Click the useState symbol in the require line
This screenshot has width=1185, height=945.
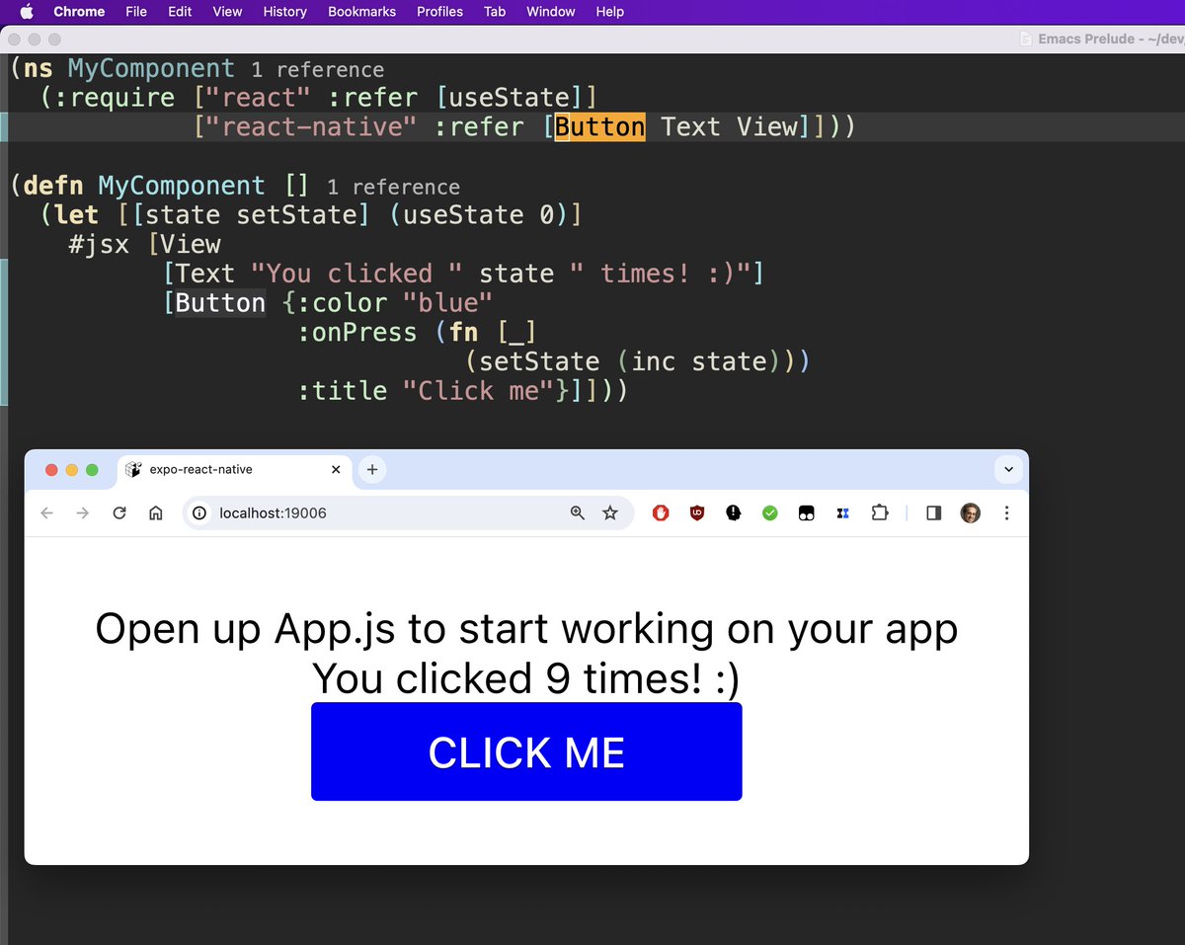pos(510,98)
